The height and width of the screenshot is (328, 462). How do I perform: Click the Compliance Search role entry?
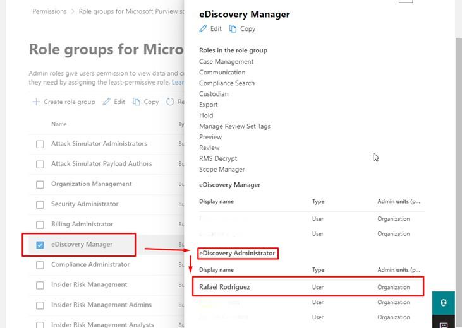(227, 83)
